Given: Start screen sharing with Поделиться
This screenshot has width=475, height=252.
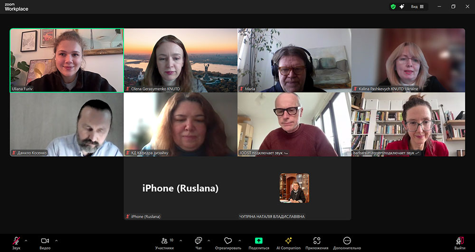Looking at the screenshot, I should 259,243.
